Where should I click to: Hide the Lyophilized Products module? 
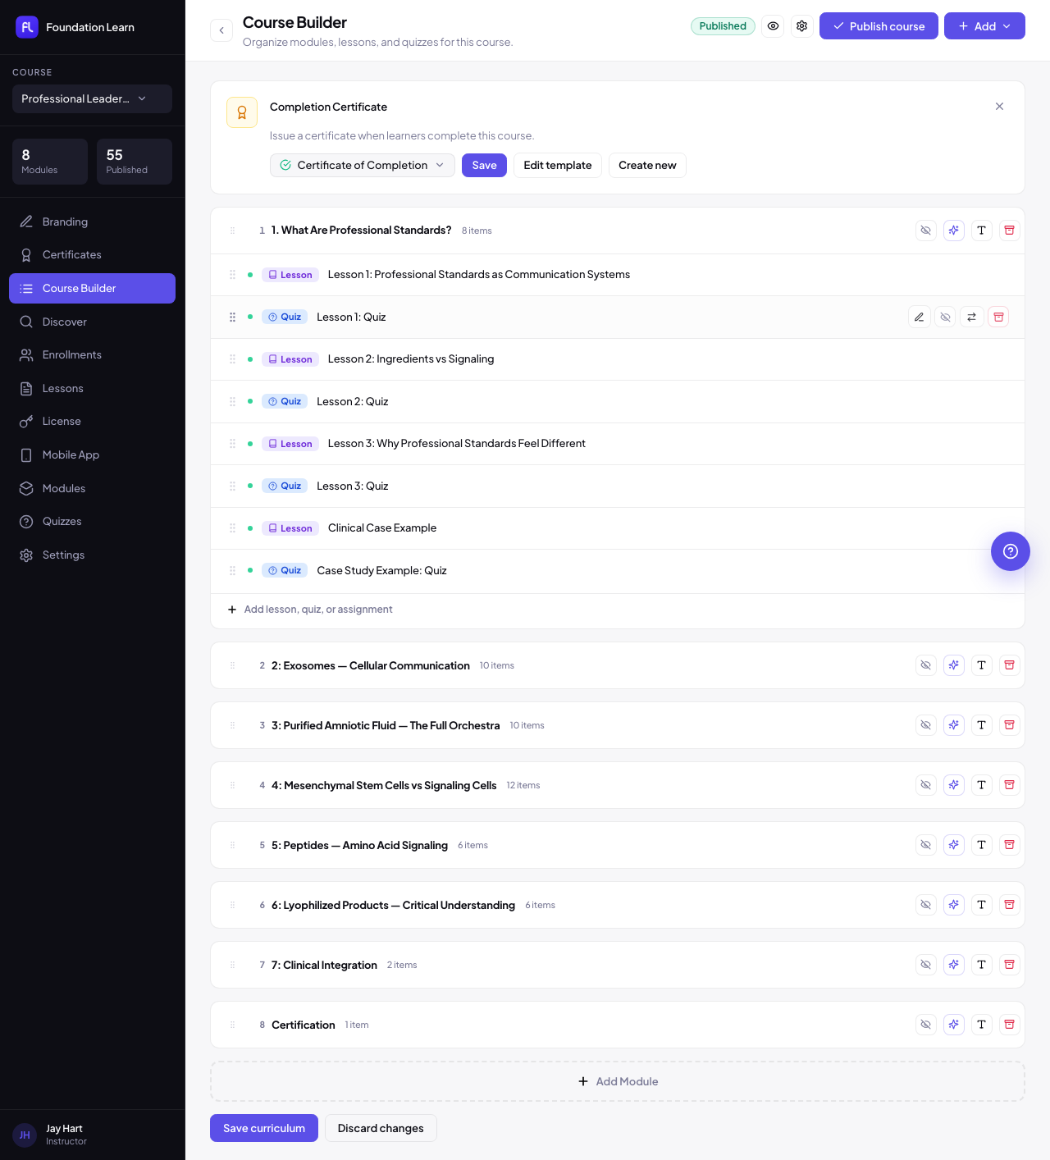[926, 905]
